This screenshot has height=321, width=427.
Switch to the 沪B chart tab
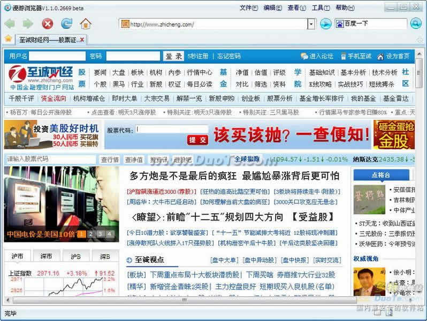75,256
